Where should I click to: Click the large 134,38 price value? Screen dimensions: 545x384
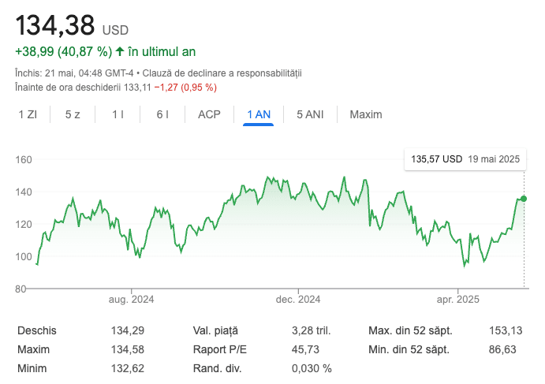point(55,25)
